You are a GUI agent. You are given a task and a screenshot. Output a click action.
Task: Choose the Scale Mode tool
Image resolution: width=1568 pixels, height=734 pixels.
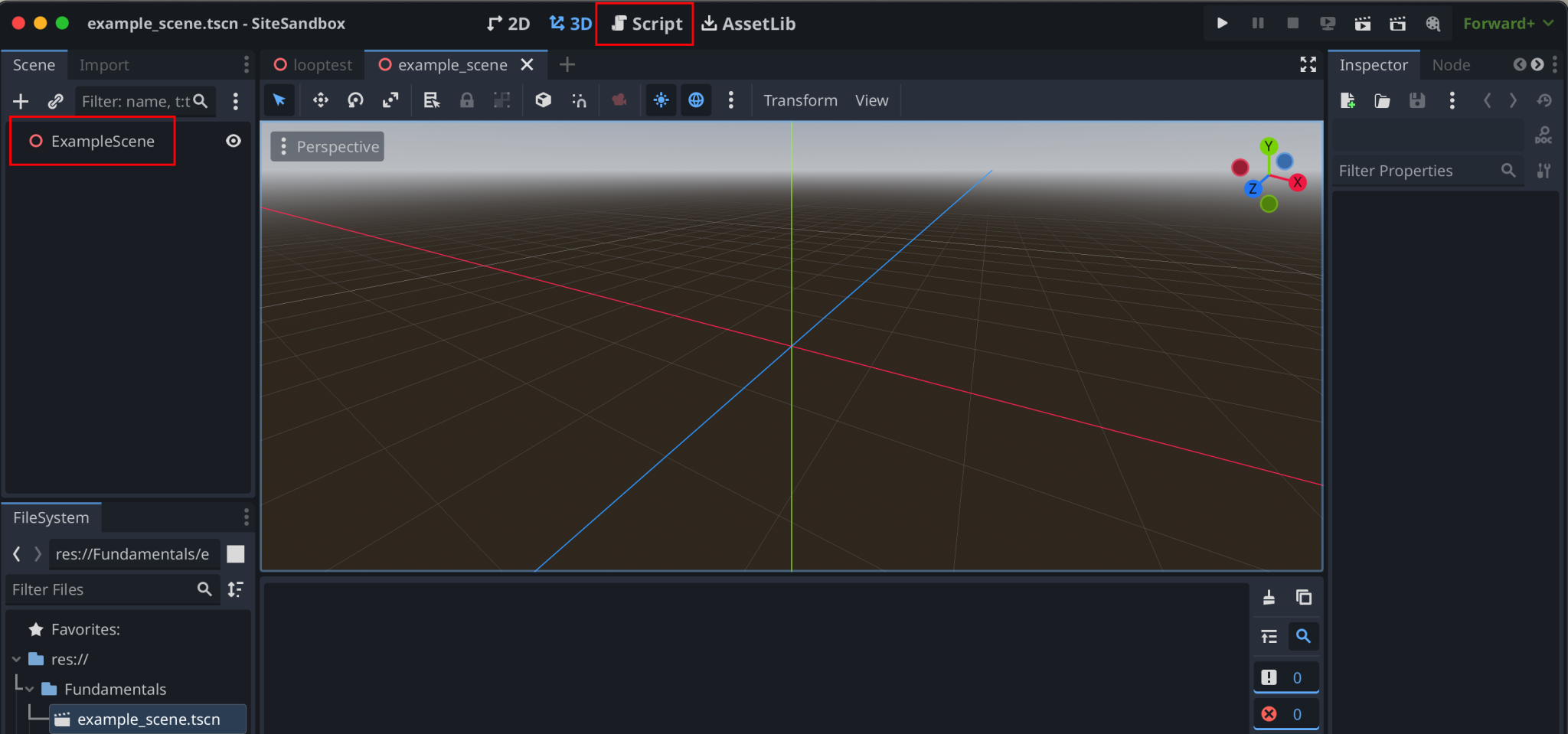tap(390, 100)
